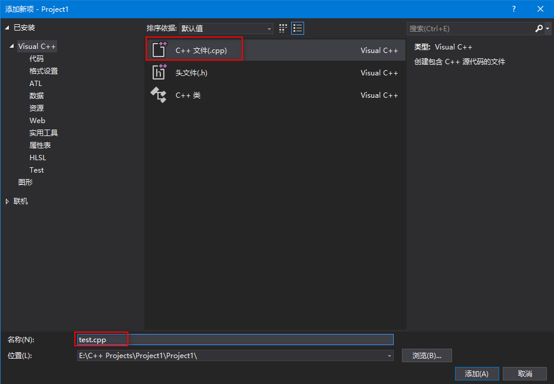This screenshot has width=554, height=384.
Task: Select the 联机 tree label
Action: 21,201
